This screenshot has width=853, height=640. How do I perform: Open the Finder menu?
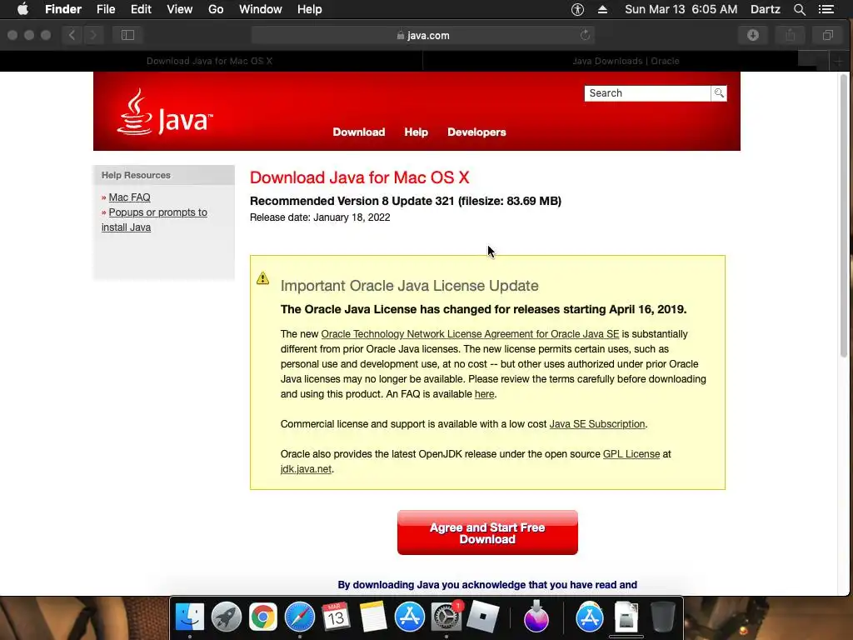(63, 9)
